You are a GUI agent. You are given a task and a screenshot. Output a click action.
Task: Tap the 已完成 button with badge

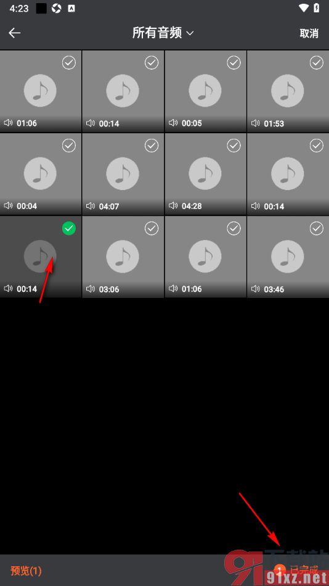pyautogui.click(x=296, y=570)
